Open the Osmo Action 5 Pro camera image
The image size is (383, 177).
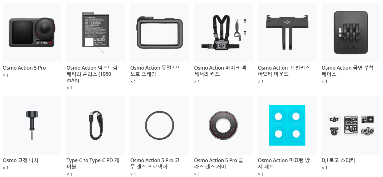point(32,33)
